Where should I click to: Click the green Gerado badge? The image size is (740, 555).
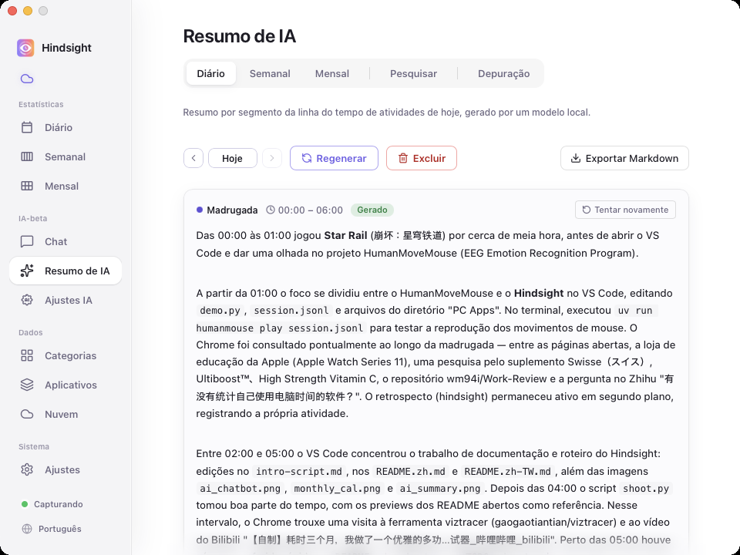click(x=372, y=210)
